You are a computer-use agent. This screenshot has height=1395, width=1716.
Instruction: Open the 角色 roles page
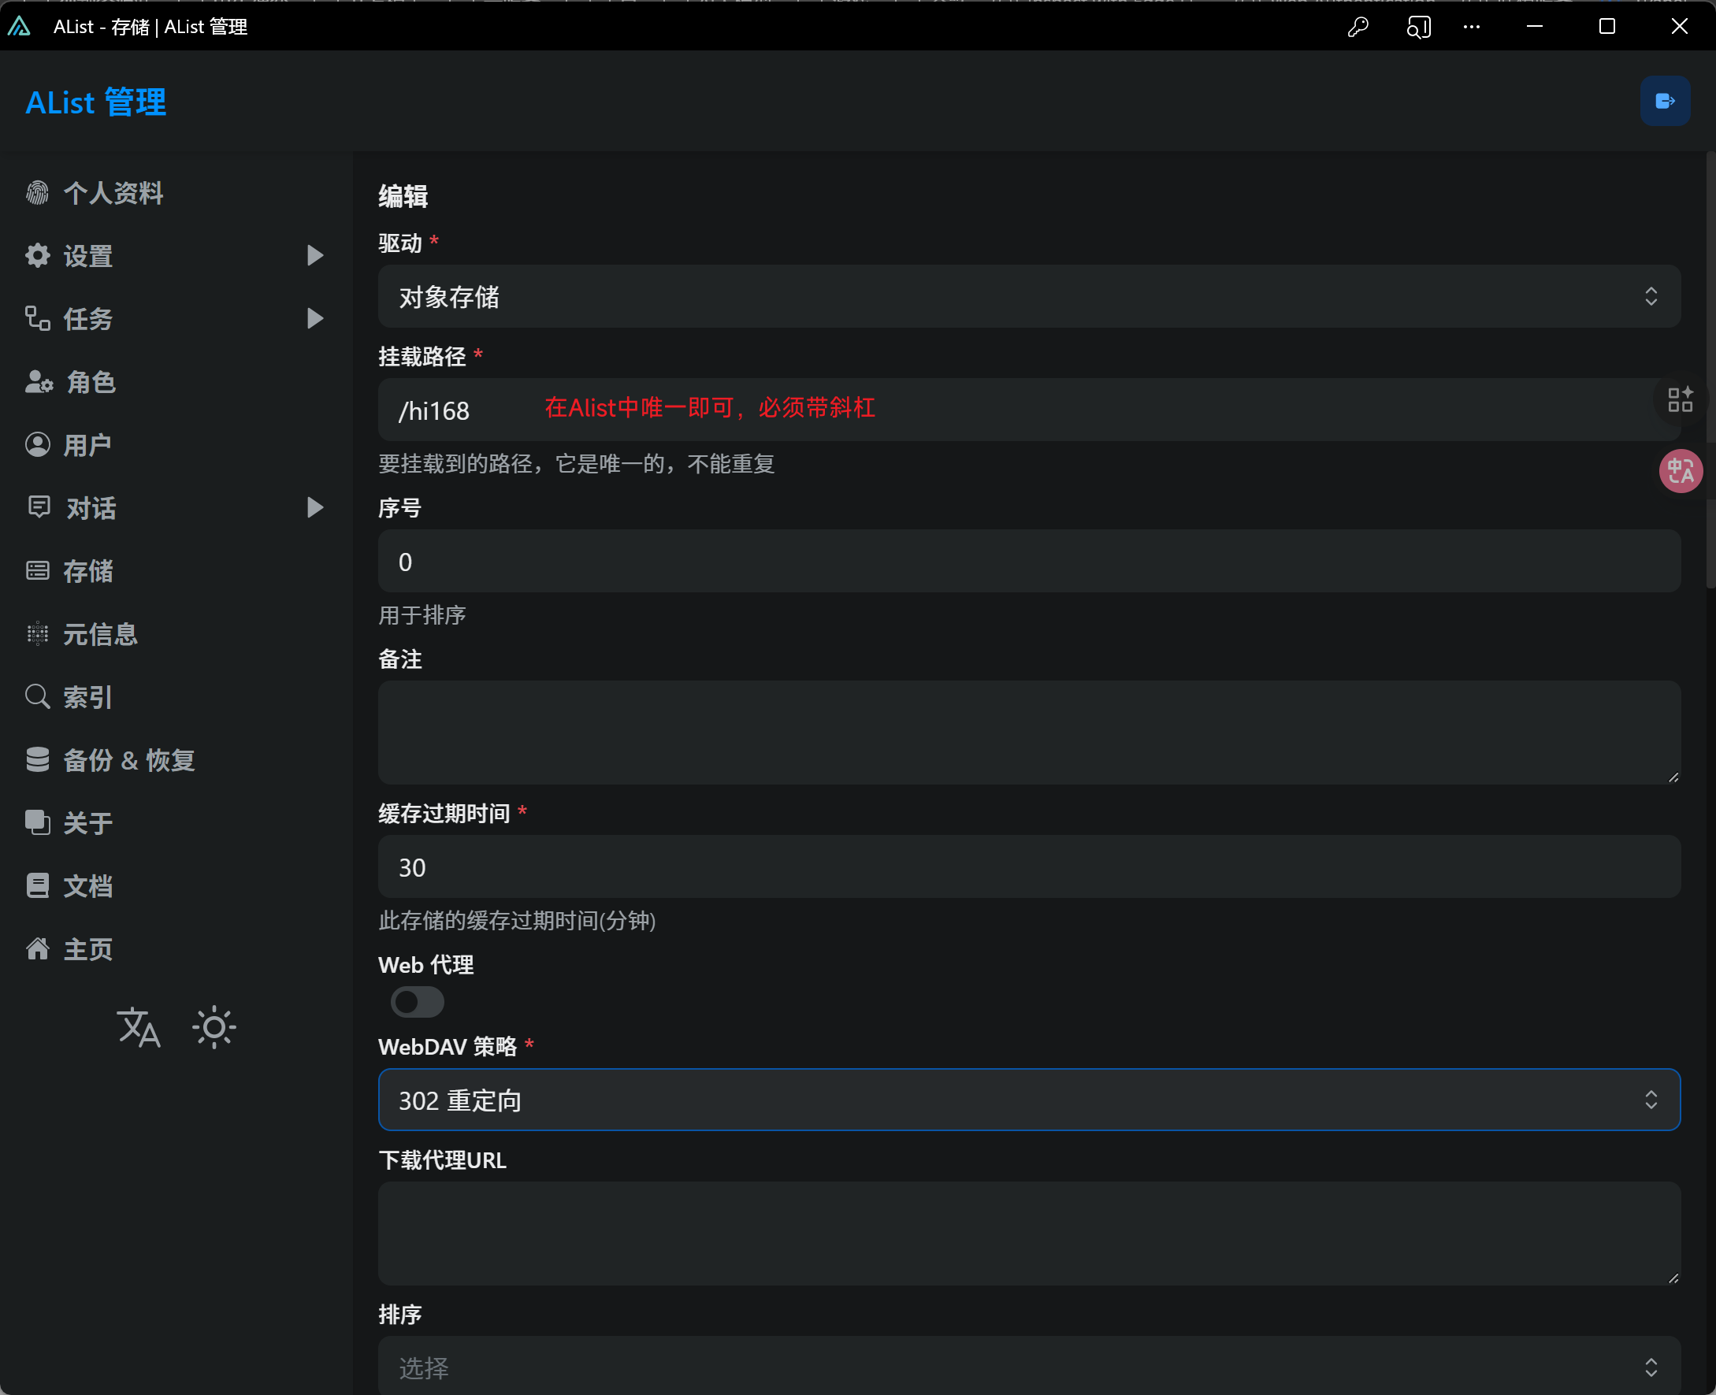click(90, 383)
